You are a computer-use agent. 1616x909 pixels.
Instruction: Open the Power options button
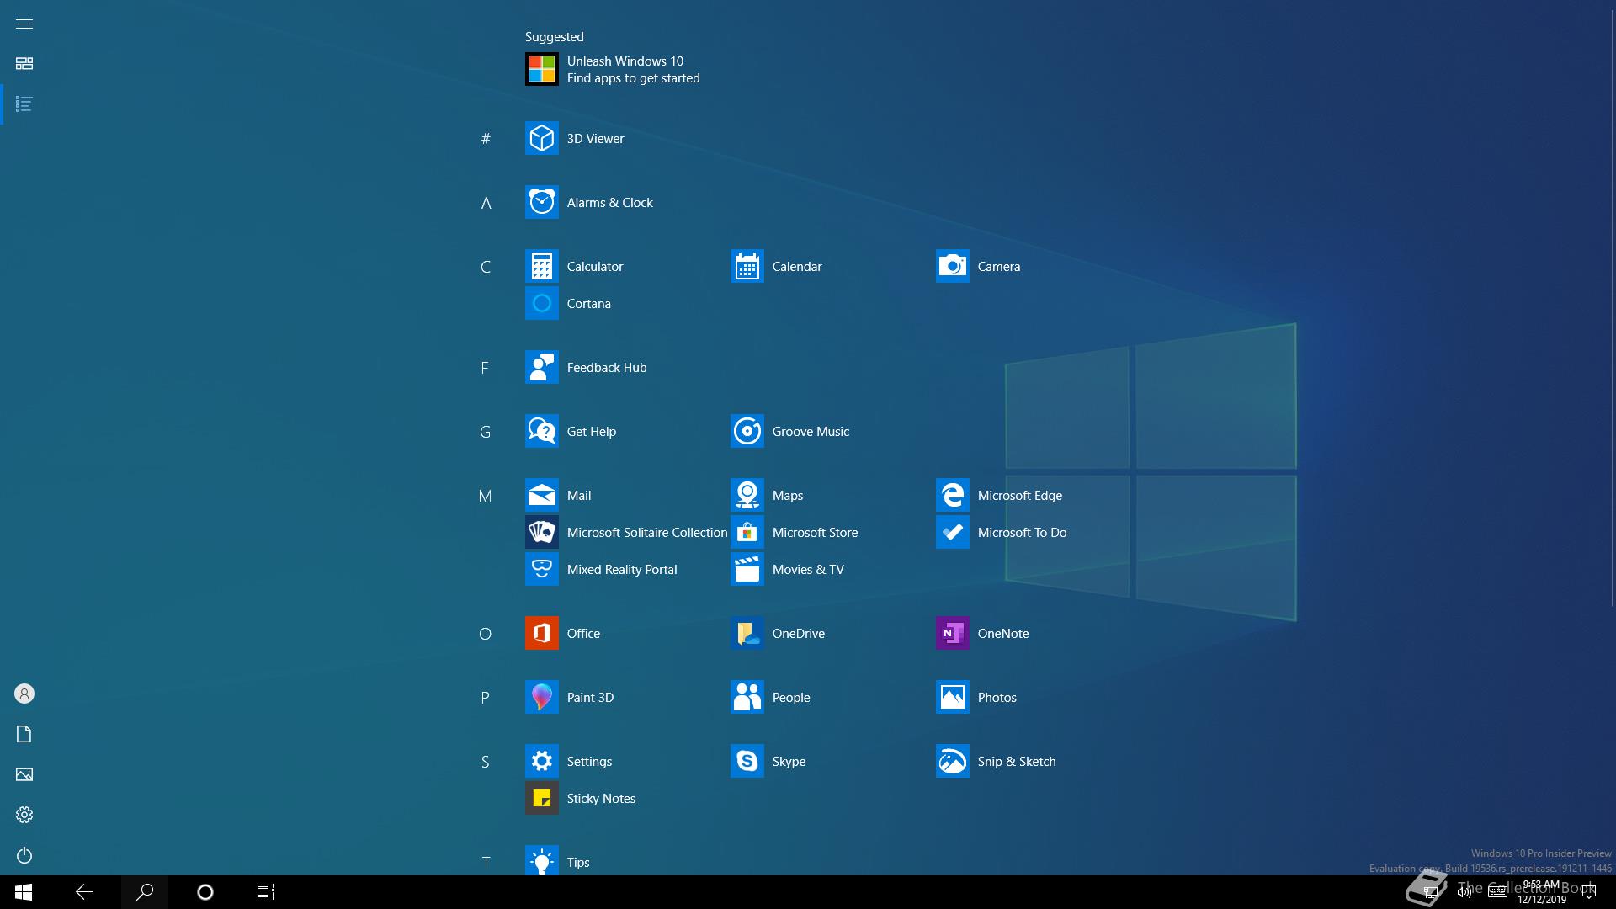[x=24, y=855]
